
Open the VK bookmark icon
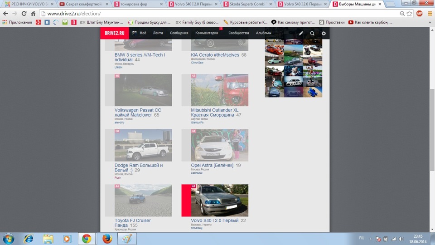(47, 22)
